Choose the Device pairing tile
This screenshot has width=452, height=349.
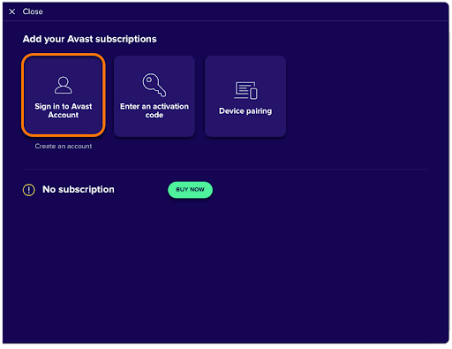click(x=245, y=96)
